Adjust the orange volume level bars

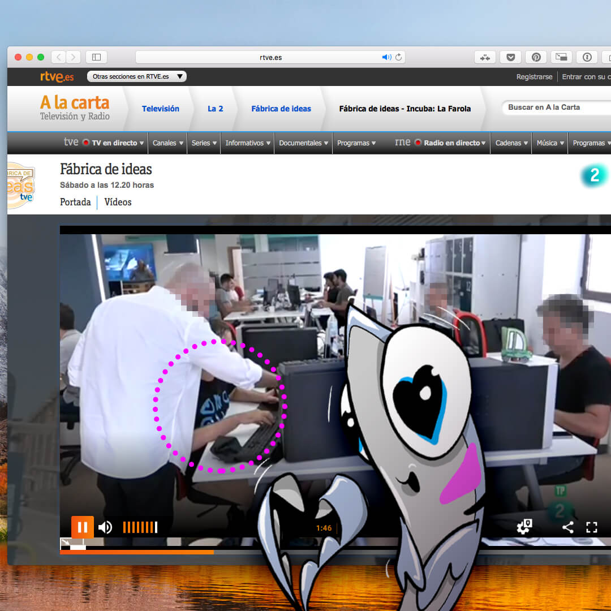click(140, 527)
